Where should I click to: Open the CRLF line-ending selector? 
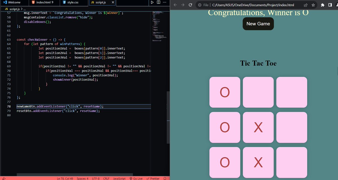click(x=106, y=178)
